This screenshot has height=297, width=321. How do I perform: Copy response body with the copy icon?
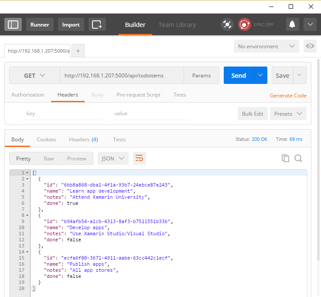point(285,158)
